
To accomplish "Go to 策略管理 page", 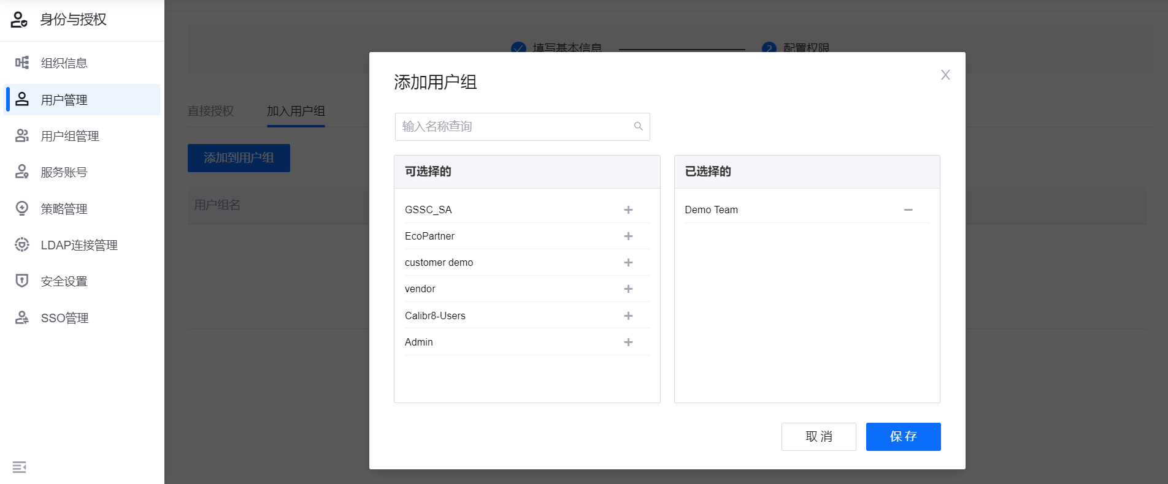I will [x=64, y=209].
